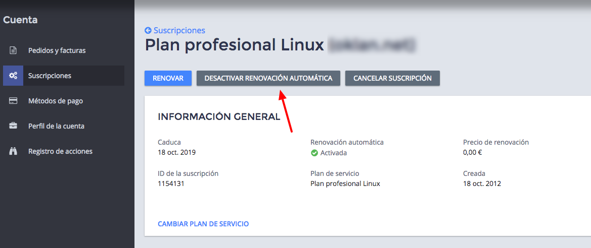The width and height of the screenshot is (591, 248).
Task: Click the Perfil de la cuenta briefcase icon
Action: coord(13,126)
